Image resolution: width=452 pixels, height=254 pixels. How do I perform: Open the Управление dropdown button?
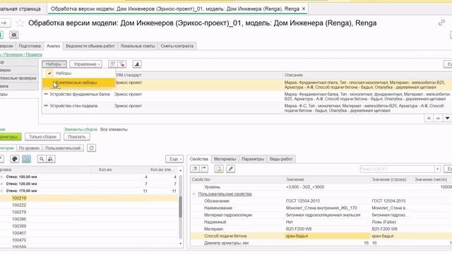click(86, 64)
